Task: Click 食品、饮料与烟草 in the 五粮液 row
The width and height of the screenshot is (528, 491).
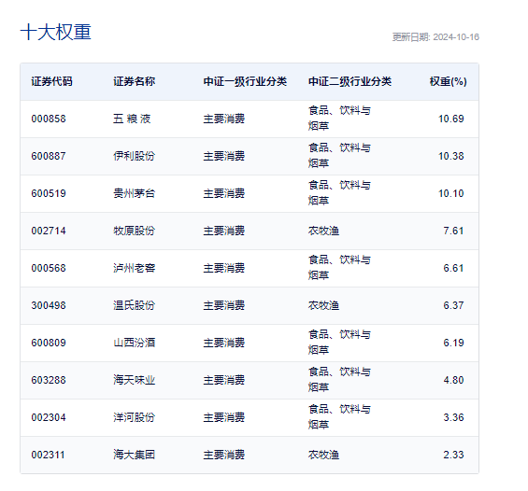Action: pos(339,118)
